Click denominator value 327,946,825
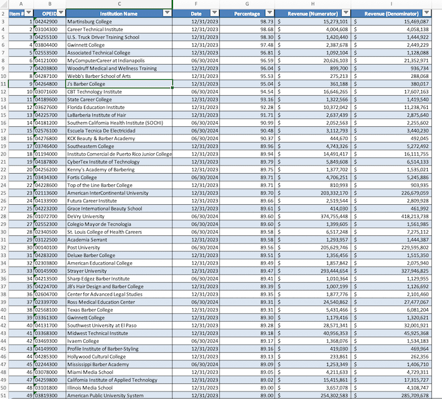Image resolution: width=442 pixels, height=399 pixels. click(x=391, y=271)
